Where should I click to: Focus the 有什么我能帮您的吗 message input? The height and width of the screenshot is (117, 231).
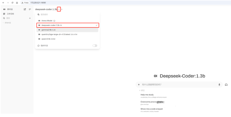(179, 85)
